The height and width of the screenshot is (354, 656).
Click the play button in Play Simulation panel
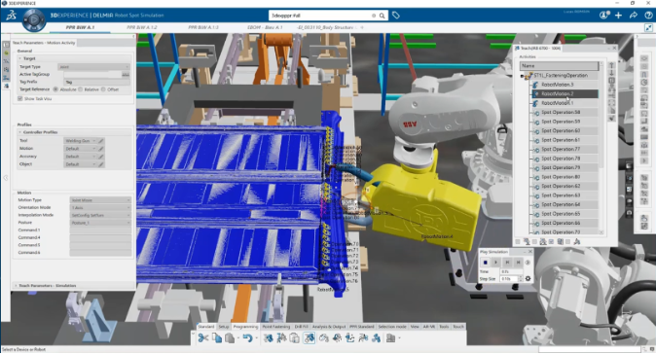pos(495,262)
